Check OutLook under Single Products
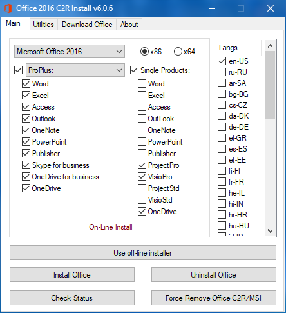The height and width of the screenshot is (313, 286). [142, 119]
